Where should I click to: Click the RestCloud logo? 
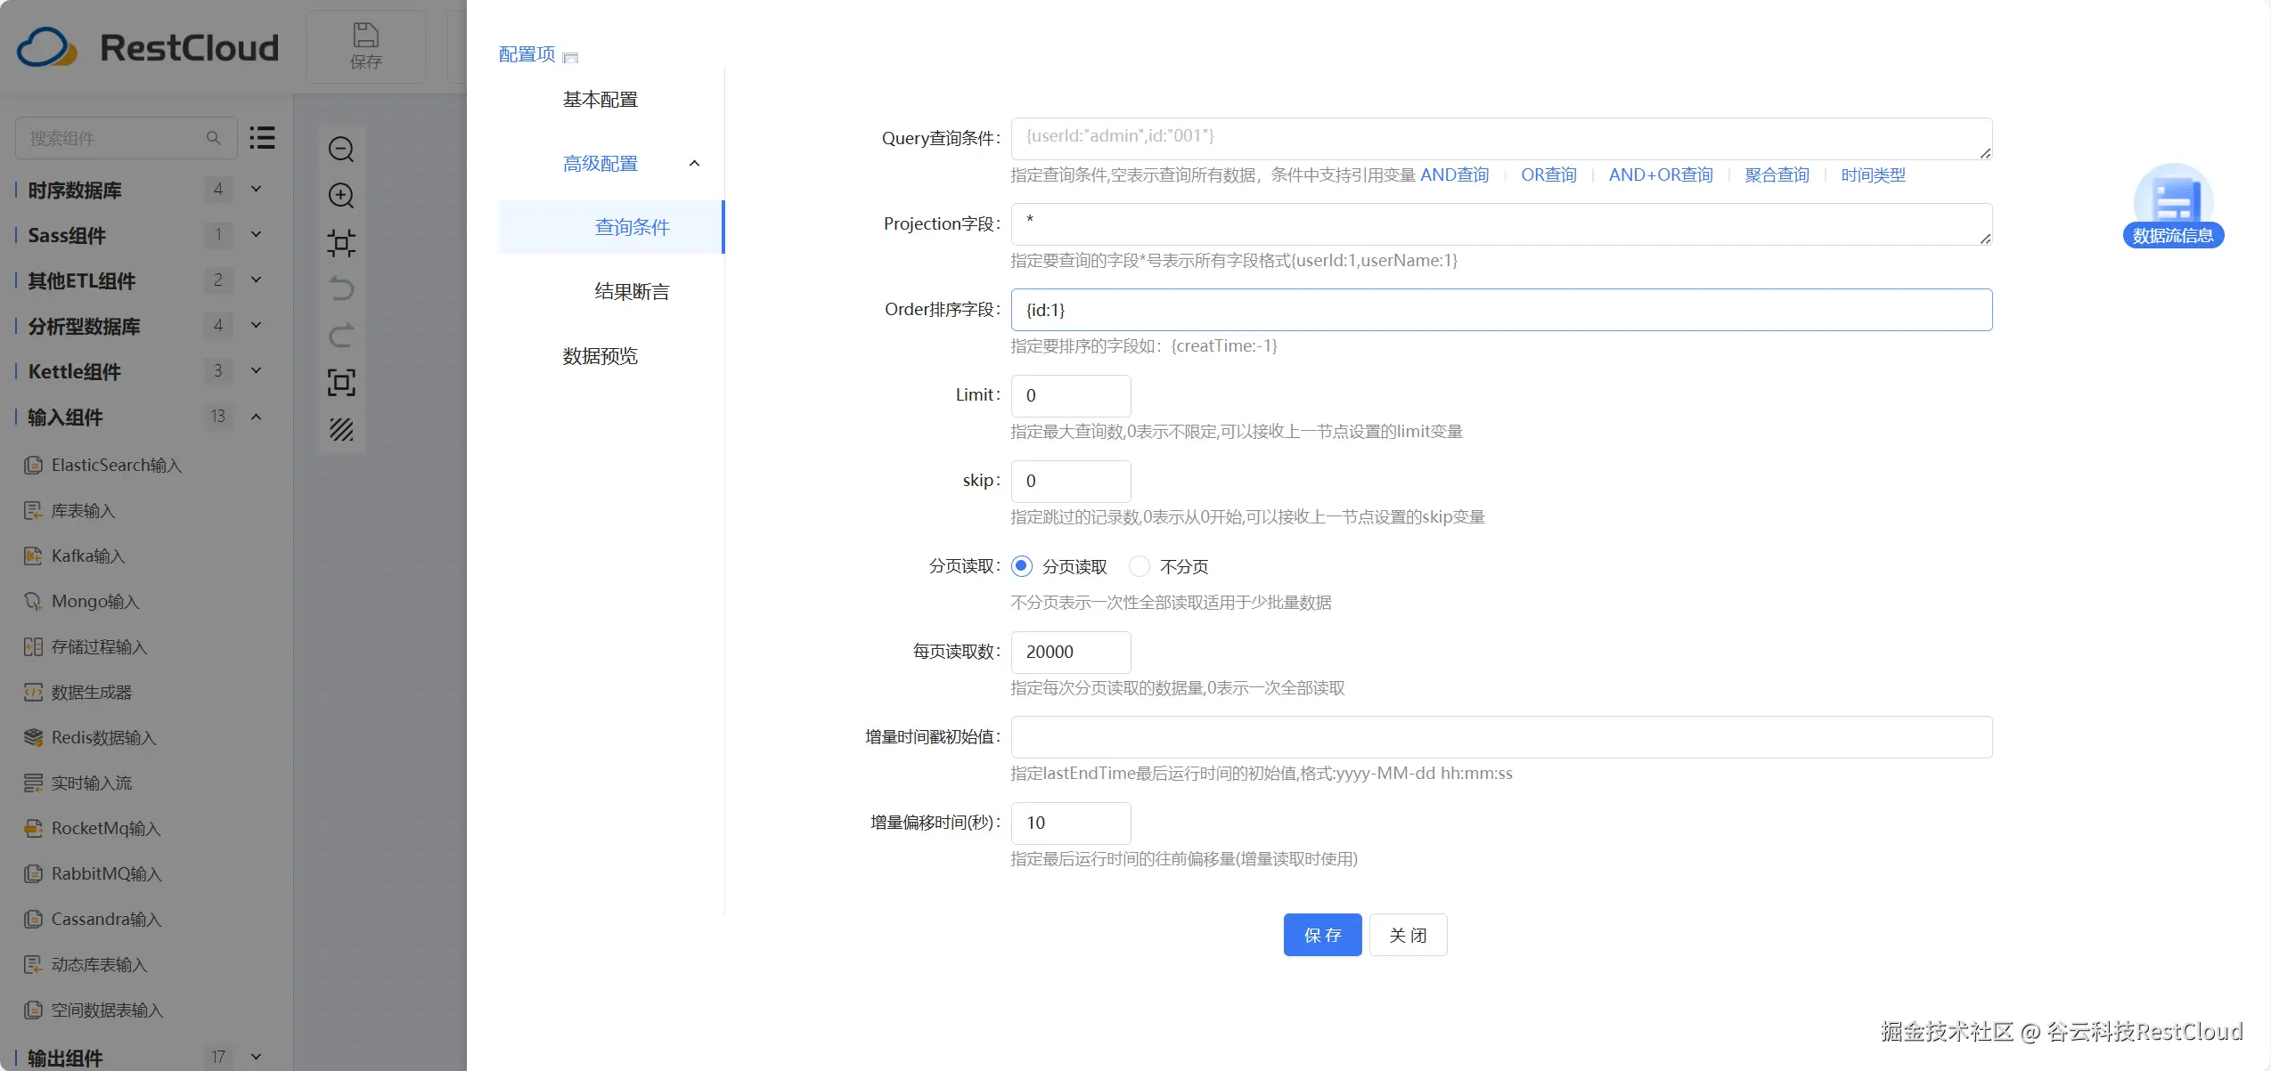coord(148,47)
